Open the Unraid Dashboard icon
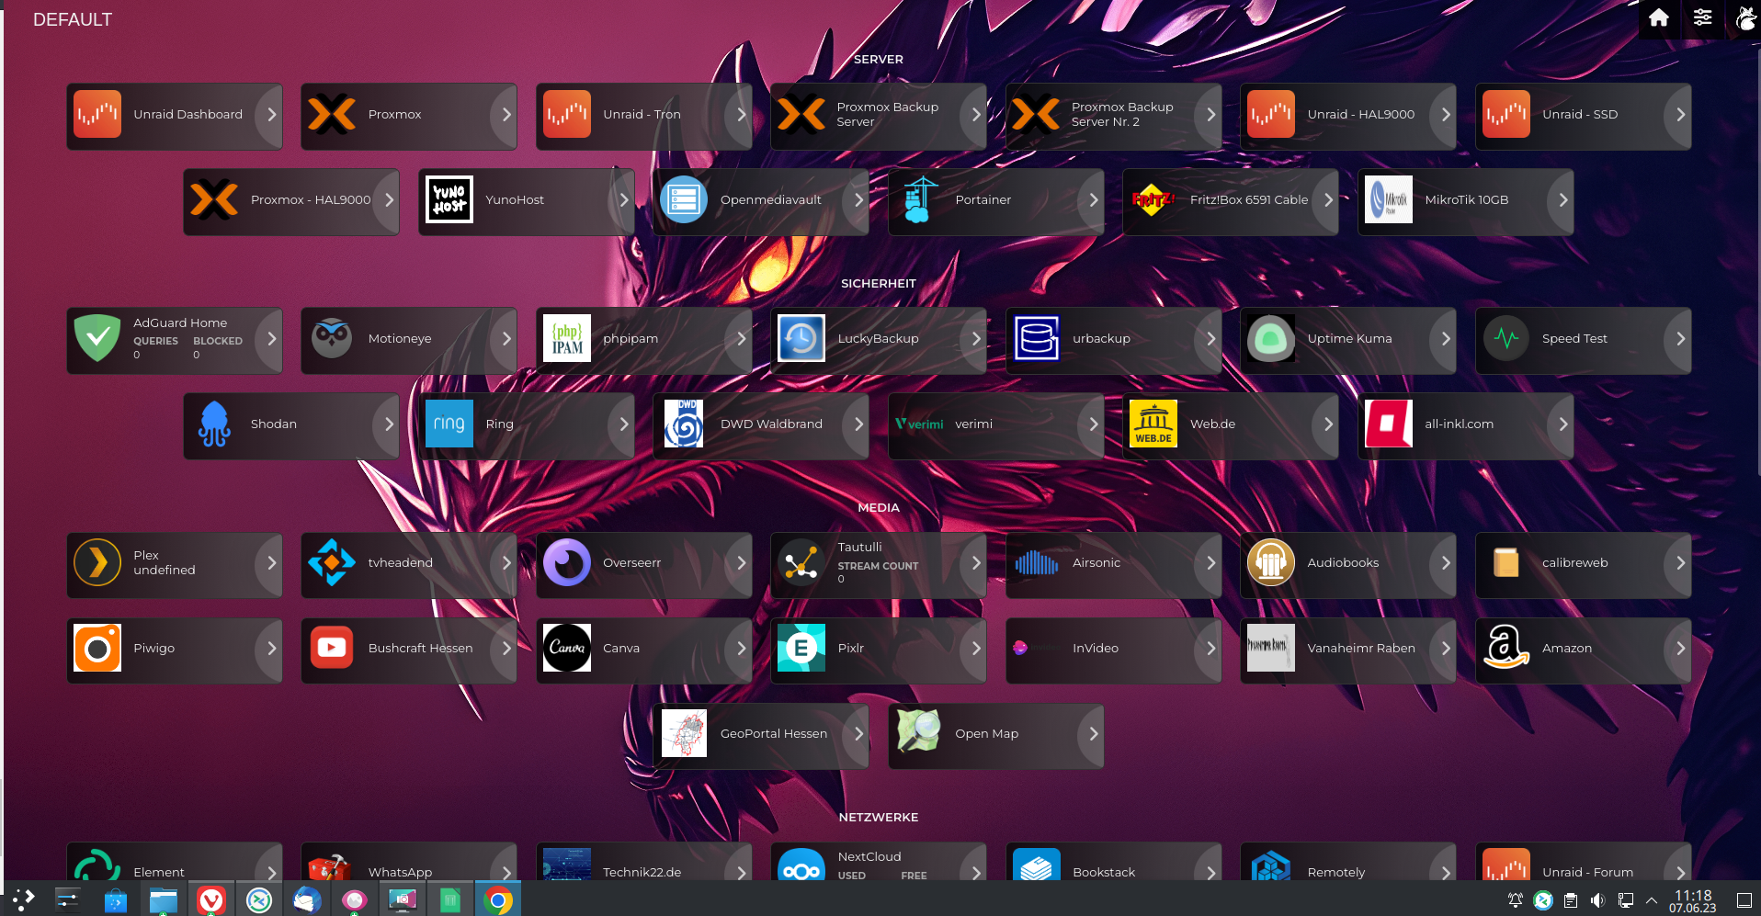Image resolution: width=1761 pixels, height=916 pixels. coord(97,115)
